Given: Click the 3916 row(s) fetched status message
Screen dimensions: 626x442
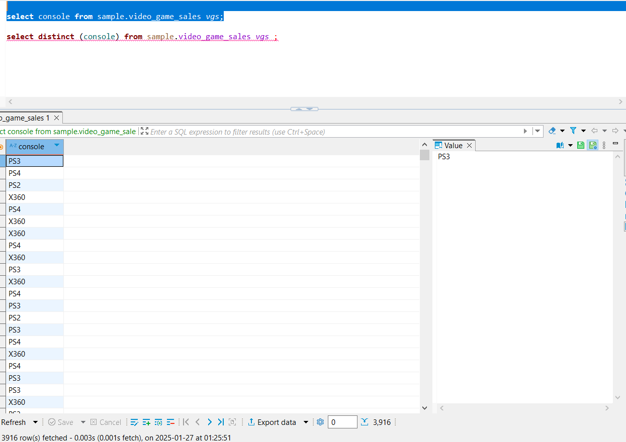Looking at the screenshot, I should point(116,438).
